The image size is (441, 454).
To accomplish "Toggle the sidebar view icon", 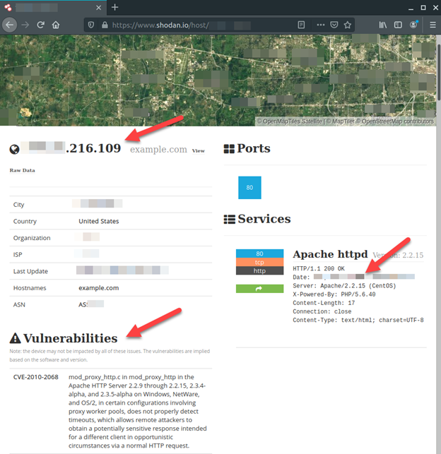I will tap(398, 25).
